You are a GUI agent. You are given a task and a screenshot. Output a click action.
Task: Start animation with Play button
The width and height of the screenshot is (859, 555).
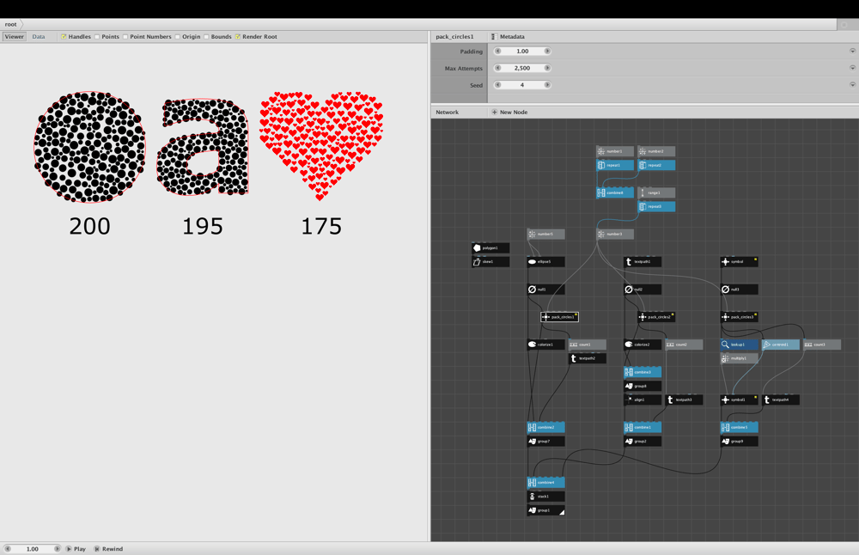(x=76, y=548)
